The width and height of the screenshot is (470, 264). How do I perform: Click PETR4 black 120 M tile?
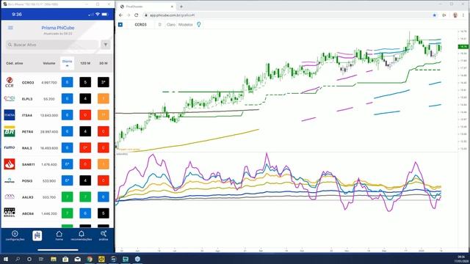click(x=85, y=131)
